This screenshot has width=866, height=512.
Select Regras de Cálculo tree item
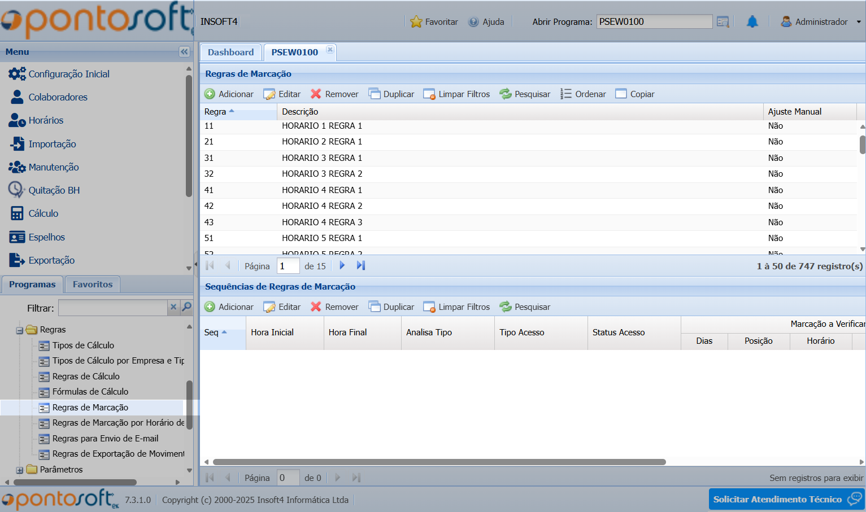coord(86,377)
